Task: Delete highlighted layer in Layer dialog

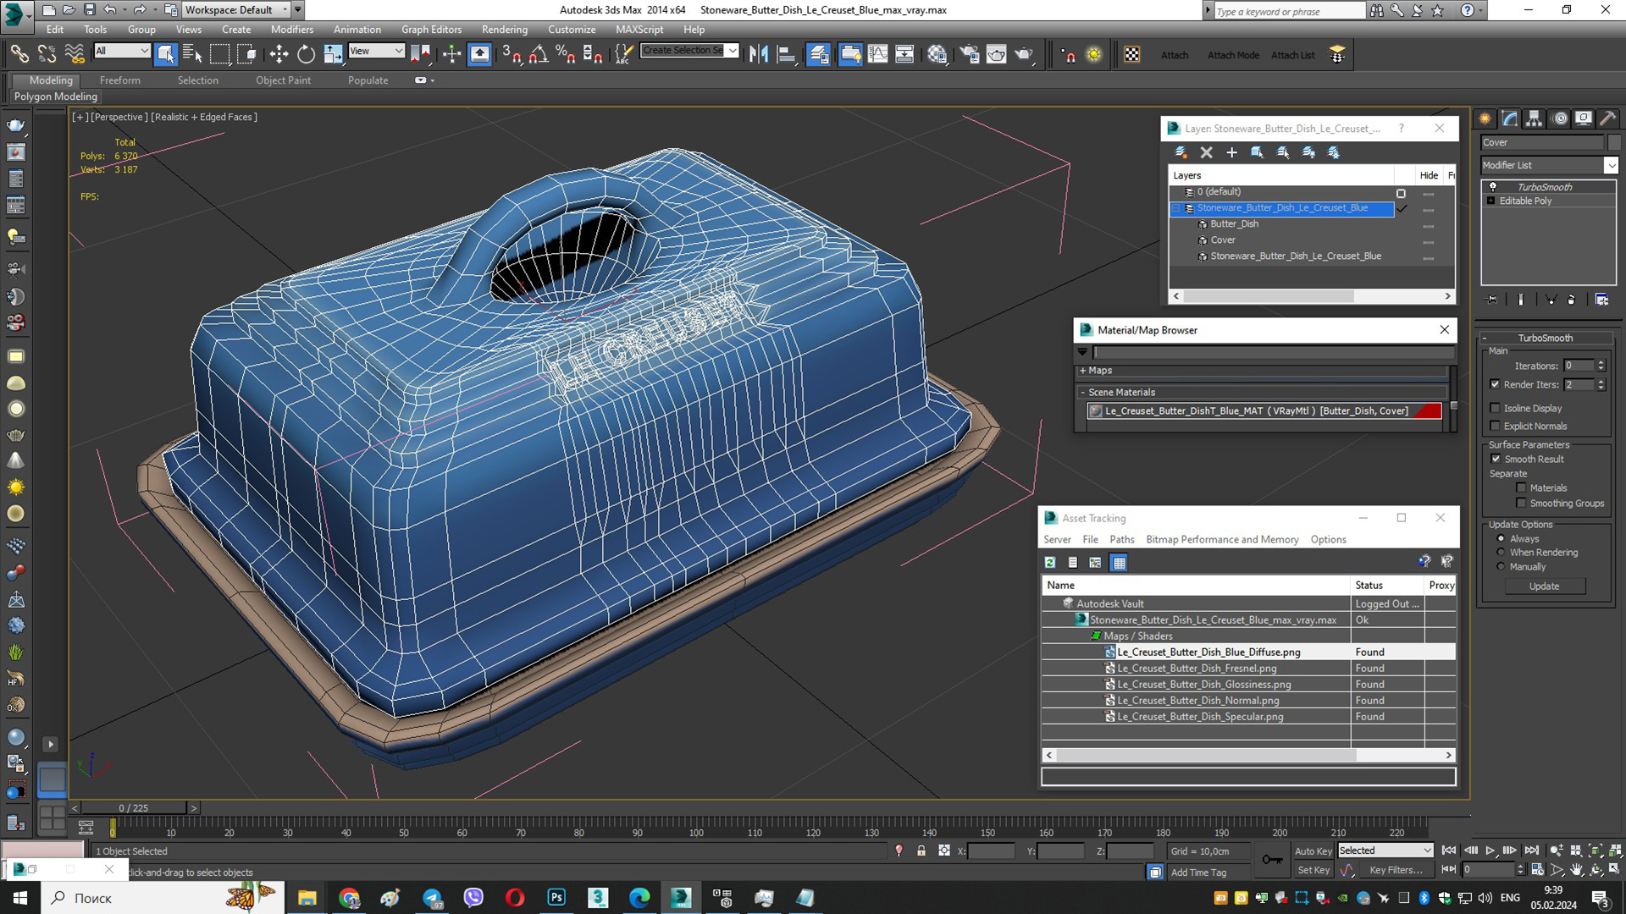Action: pos(1207,152)
